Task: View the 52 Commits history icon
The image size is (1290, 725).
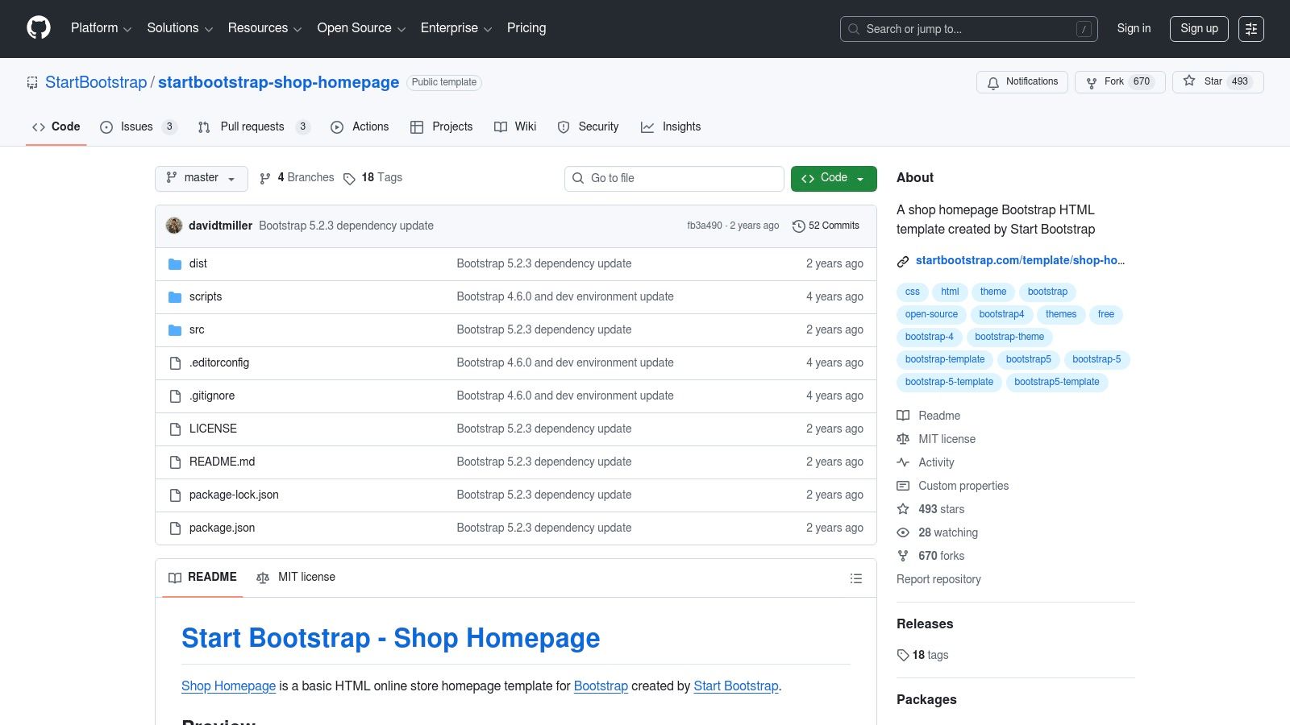Action: point(799,226)
